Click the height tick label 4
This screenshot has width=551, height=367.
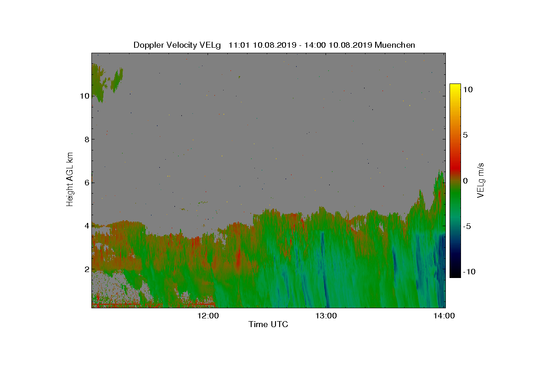pyautogui.click(x=87, y=226)
